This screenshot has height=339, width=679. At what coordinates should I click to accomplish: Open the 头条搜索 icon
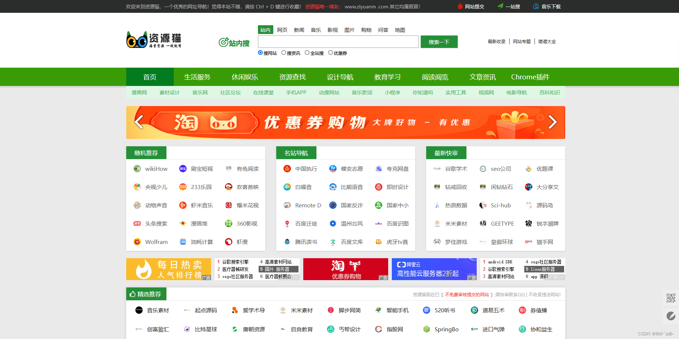137,223
